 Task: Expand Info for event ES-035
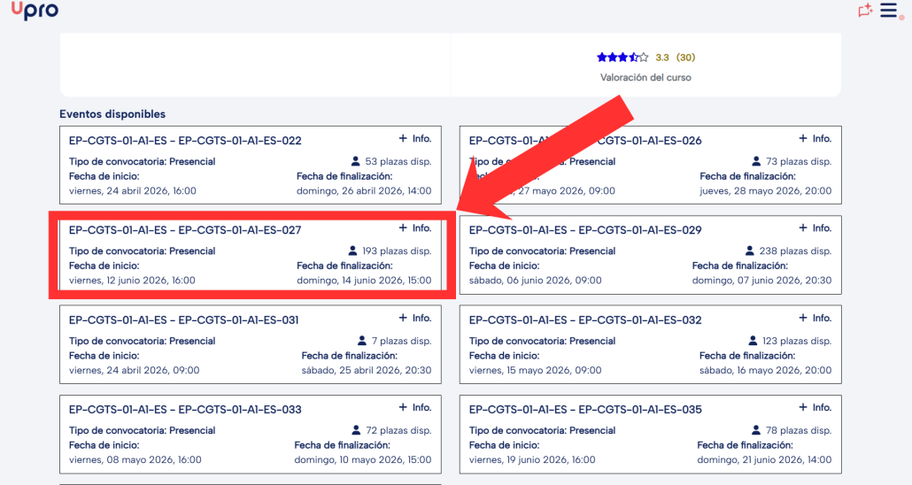(815, 408)
